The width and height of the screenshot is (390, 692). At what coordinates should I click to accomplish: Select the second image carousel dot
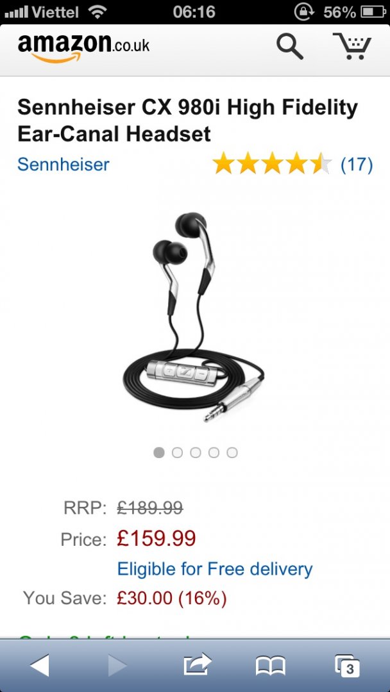pyautogui.click(x=177, y=452)
